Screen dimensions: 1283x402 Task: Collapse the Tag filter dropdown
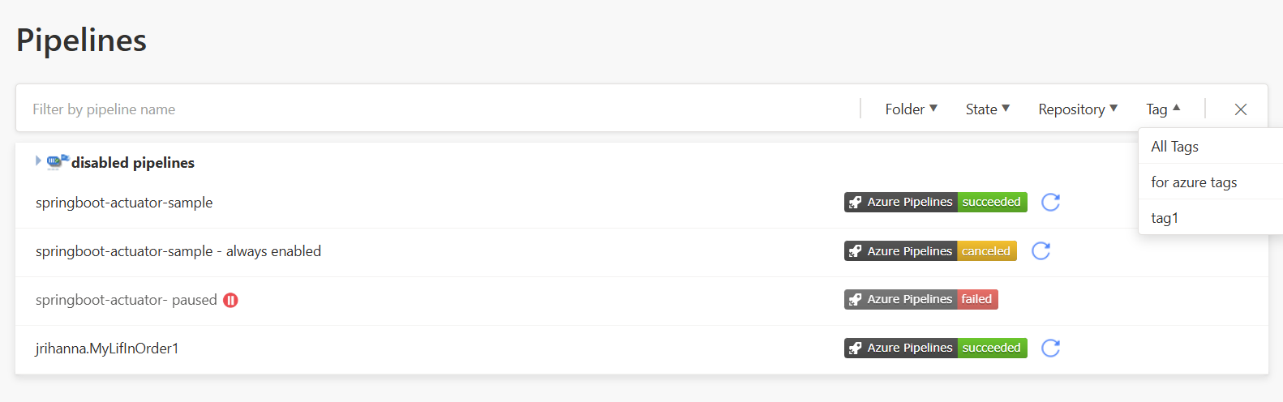1163,109
